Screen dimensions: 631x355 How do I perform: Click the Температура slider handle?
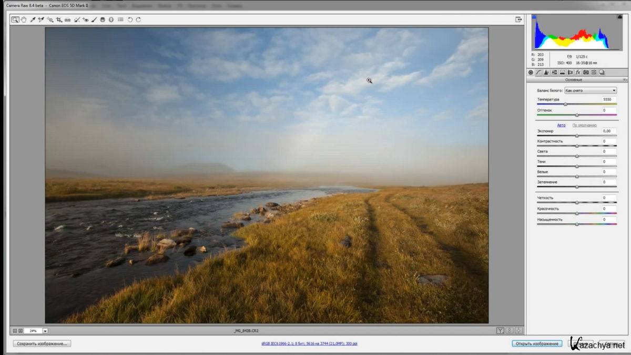tap(565, 104)
